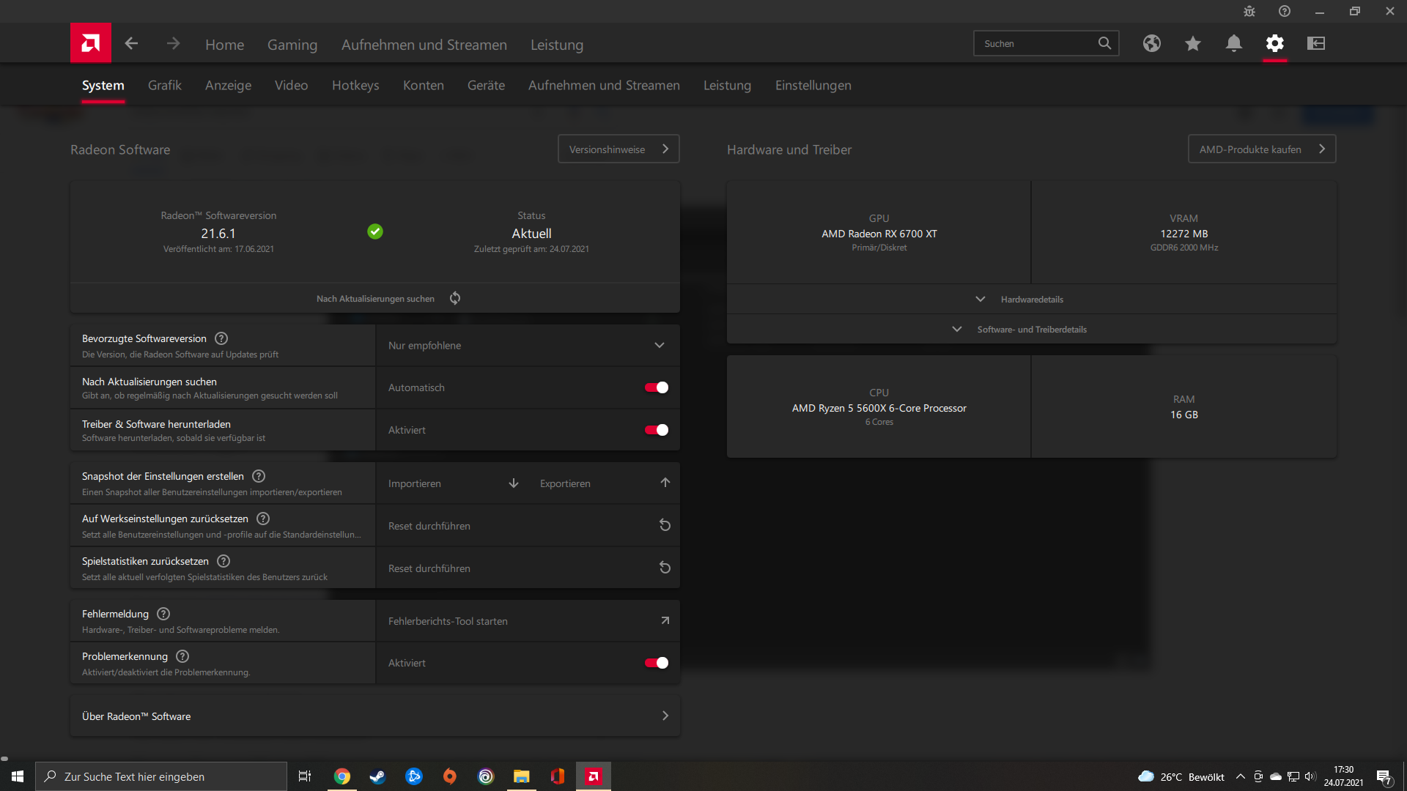Expand Software- und Treiberdetails section
The image size is (1407, 791).
(1032, 330)
